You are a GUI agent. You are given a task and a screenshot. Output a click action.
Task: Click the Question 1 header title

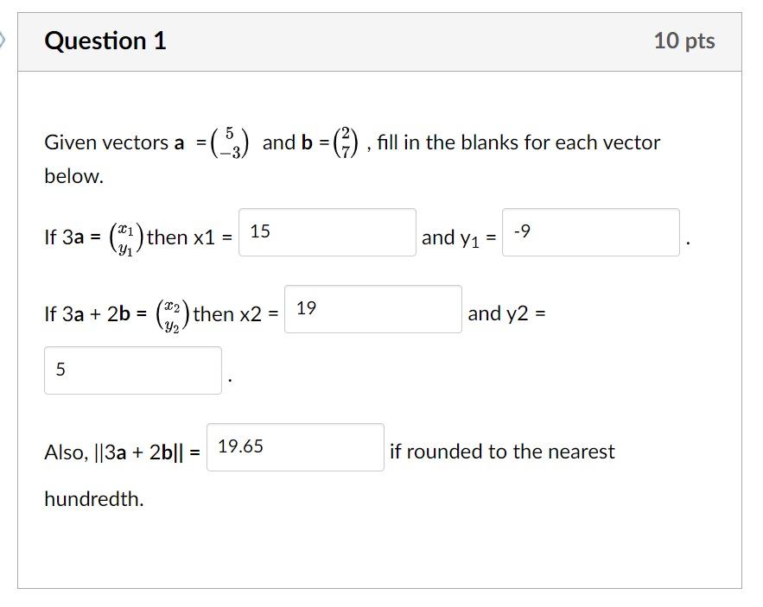106,40
